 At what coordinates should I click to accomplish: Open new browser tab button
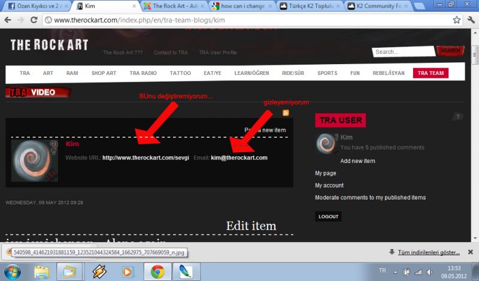[420, 6]
